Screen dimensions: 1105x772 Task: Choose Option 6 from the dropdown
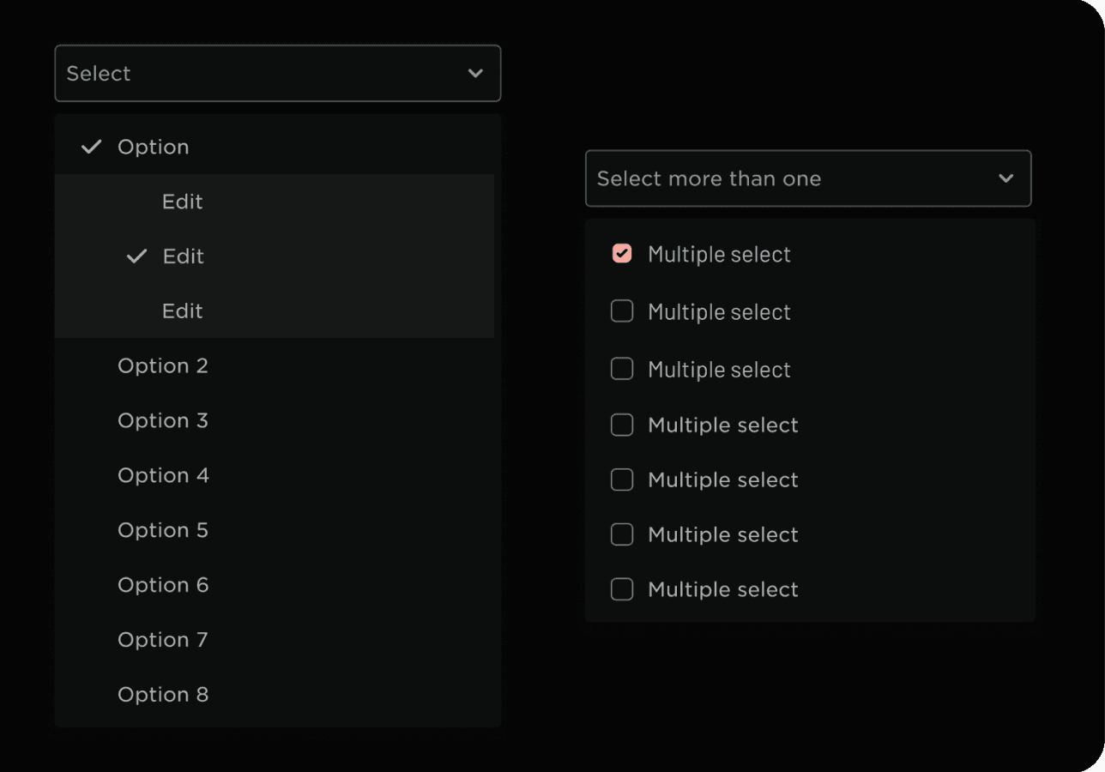click(277, 585)
